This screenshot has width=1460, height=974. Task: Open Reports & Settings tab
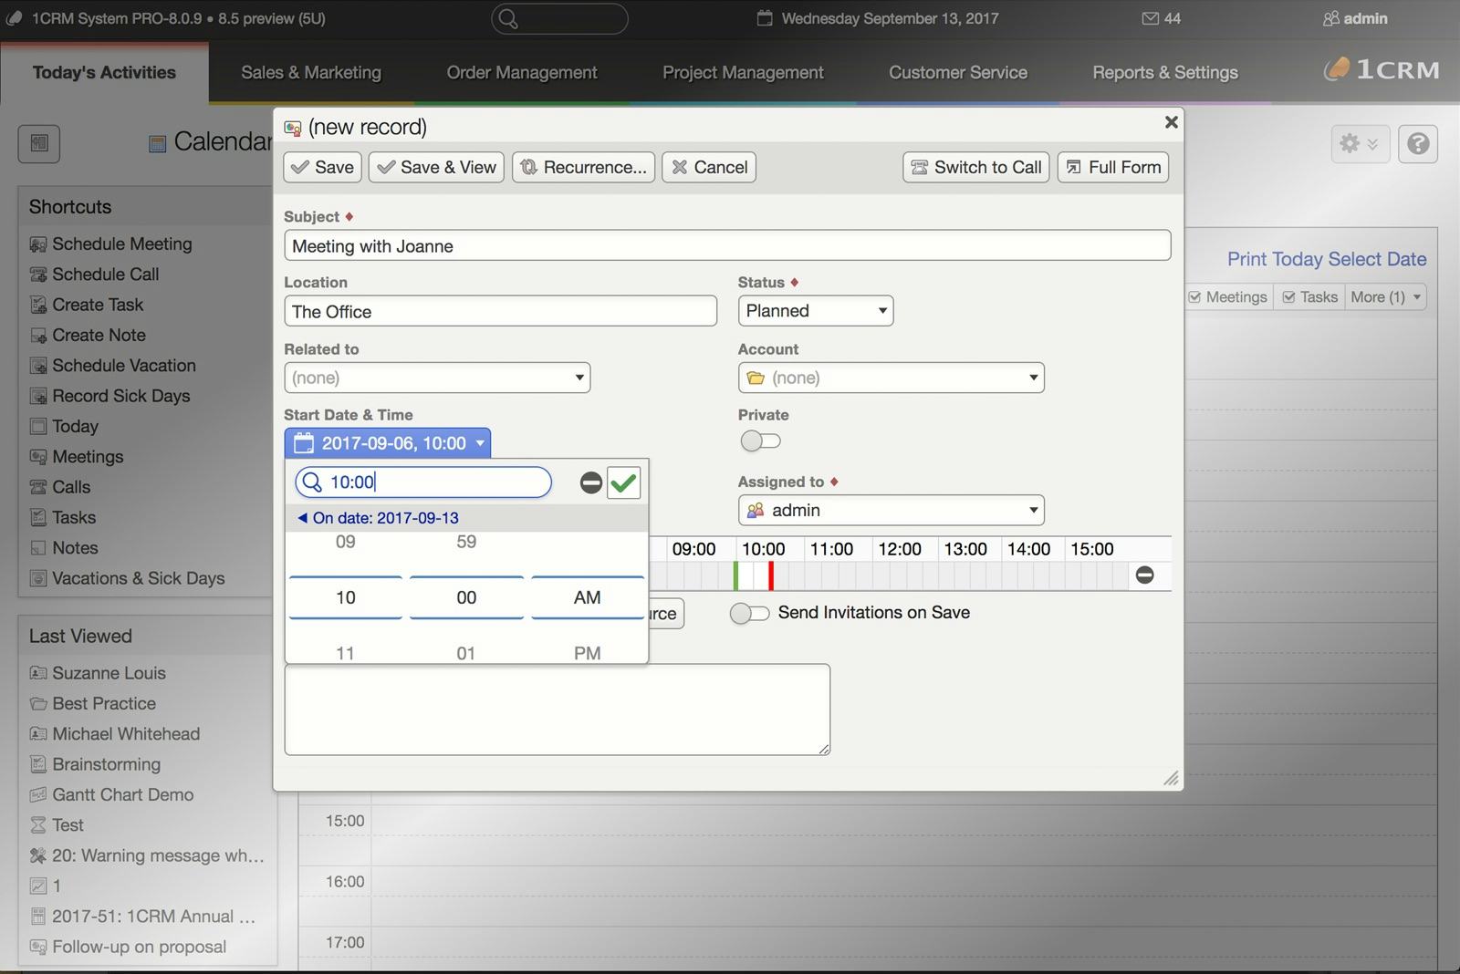(x=1165, y=72)
